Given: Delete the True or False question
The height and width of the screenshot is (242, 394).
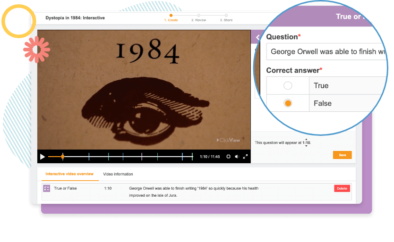Looking at the screenshot, I should [x=342, y=188].
